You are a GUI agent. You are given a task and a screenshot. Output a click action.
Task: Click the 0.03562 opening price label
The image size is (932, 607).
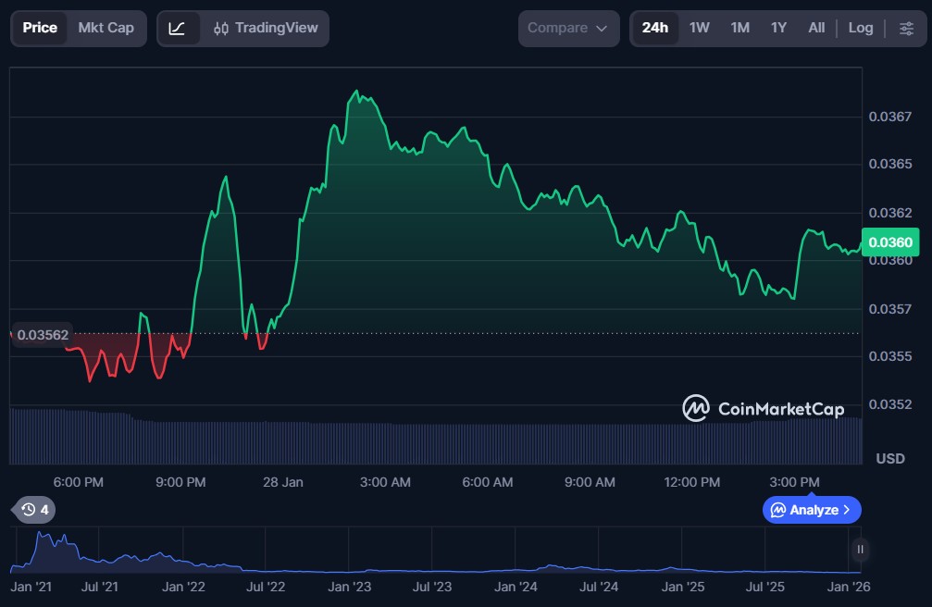point(43,334)
